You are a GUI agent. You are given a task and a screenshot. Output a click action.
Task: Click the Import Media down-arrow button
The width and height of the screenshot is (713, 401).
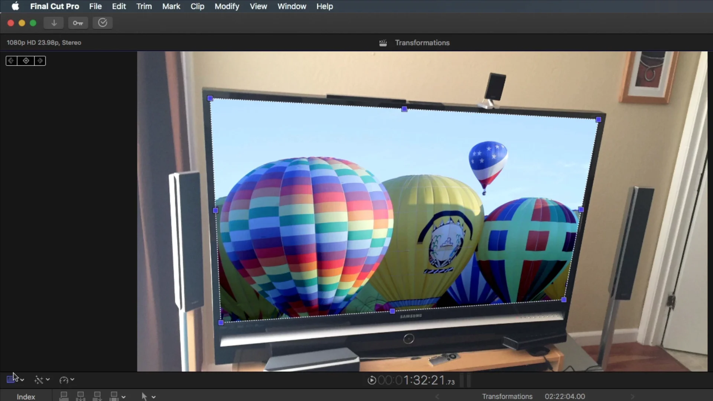pos(54,23)
